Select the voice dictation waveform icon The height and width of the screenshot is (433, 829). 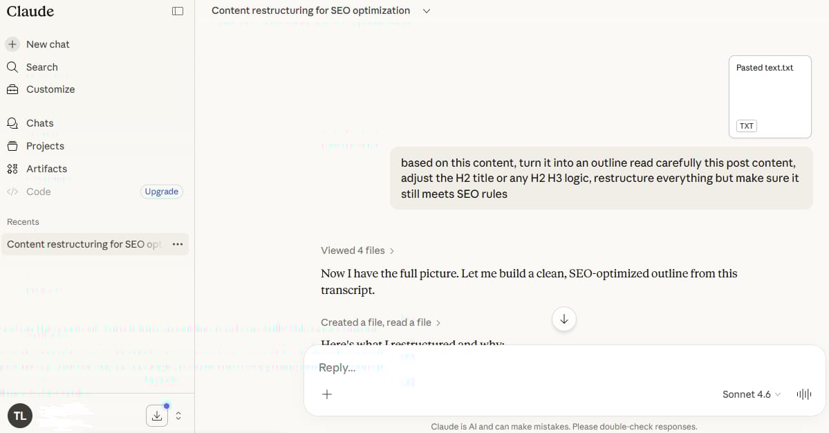point(803,394)
